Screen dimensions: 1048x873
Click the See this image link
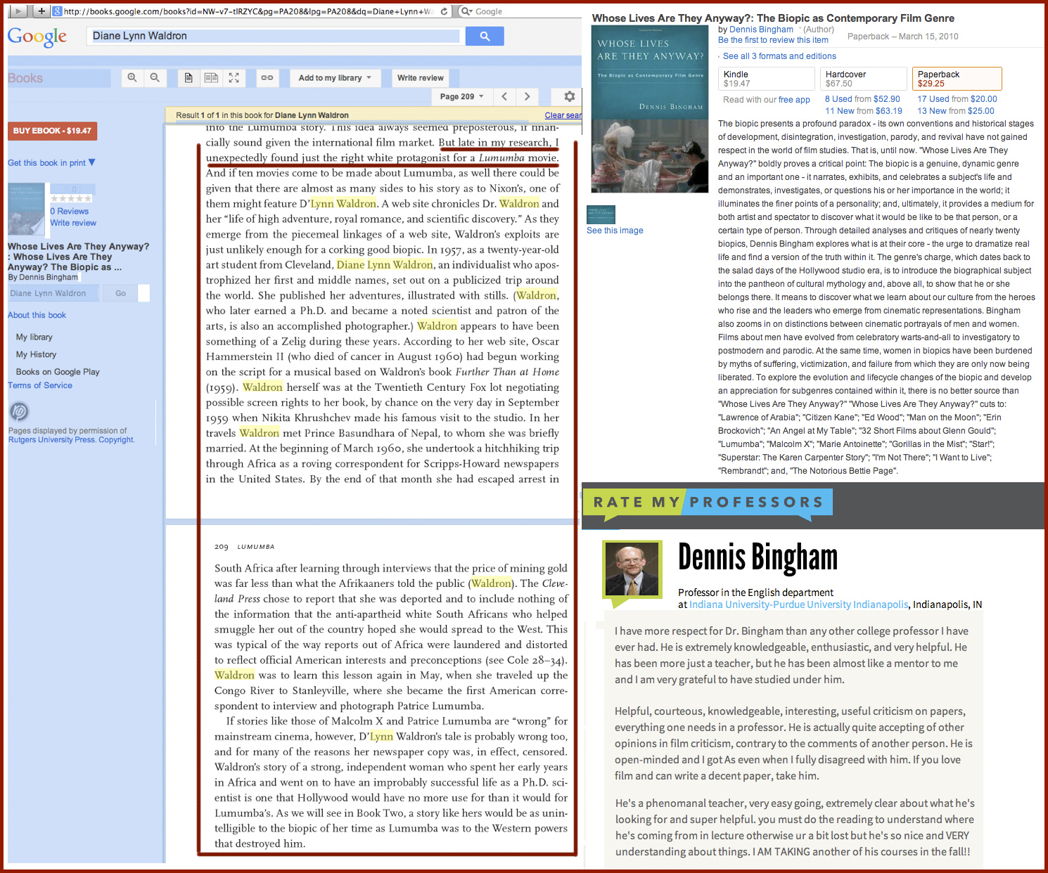pos(615,231)
